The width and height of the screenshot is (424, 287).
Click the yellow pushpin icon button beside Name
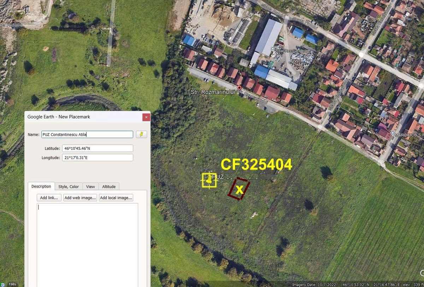pyautogui.click(x=142, y=134)
